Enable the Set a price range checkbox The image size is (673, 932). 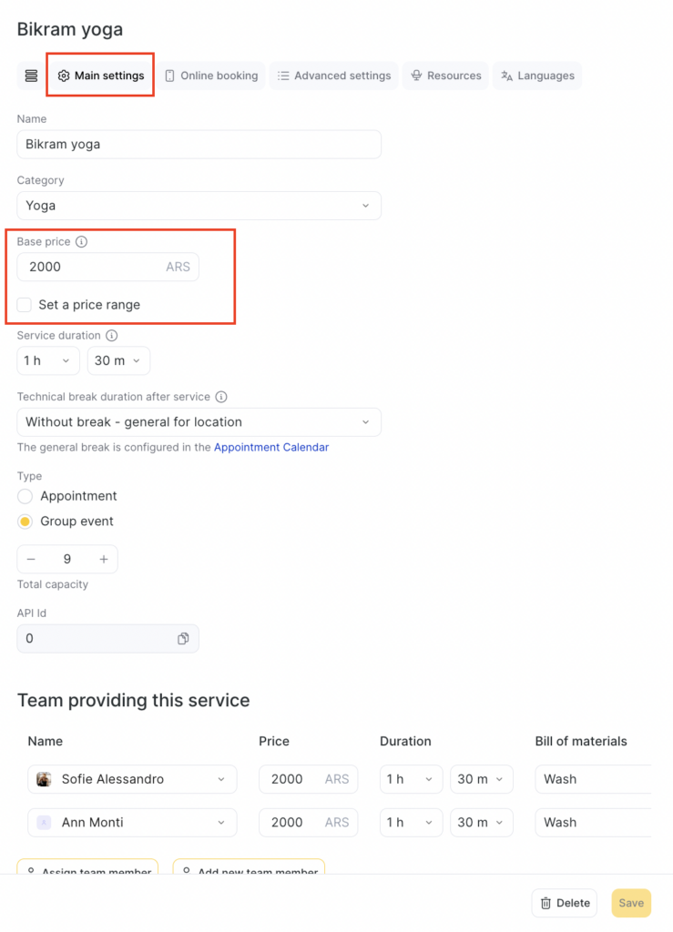[25, 305]
